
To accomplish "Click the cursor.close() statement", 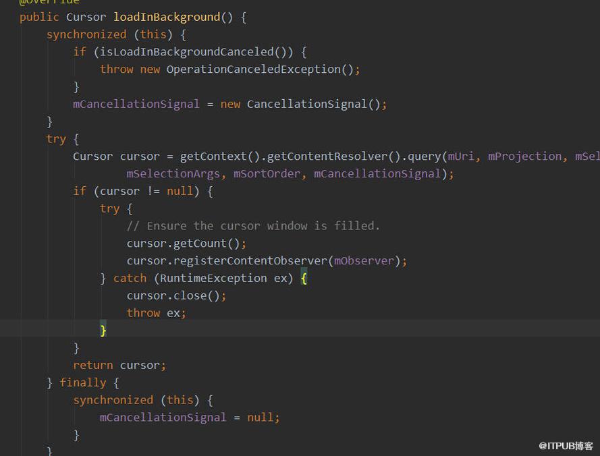I will click(x=176, y=295).
